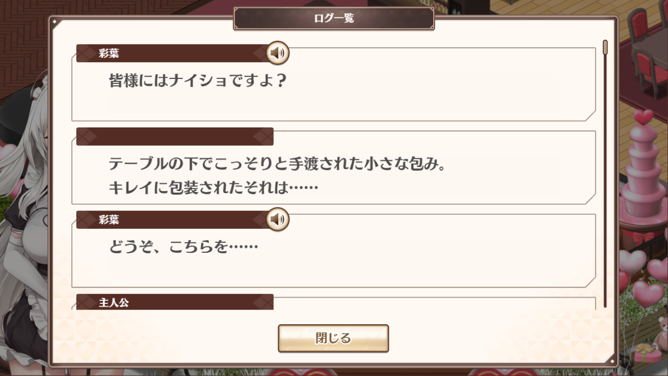
Task: Click the log scrollbar thumb
Action: tap(605, 47)
